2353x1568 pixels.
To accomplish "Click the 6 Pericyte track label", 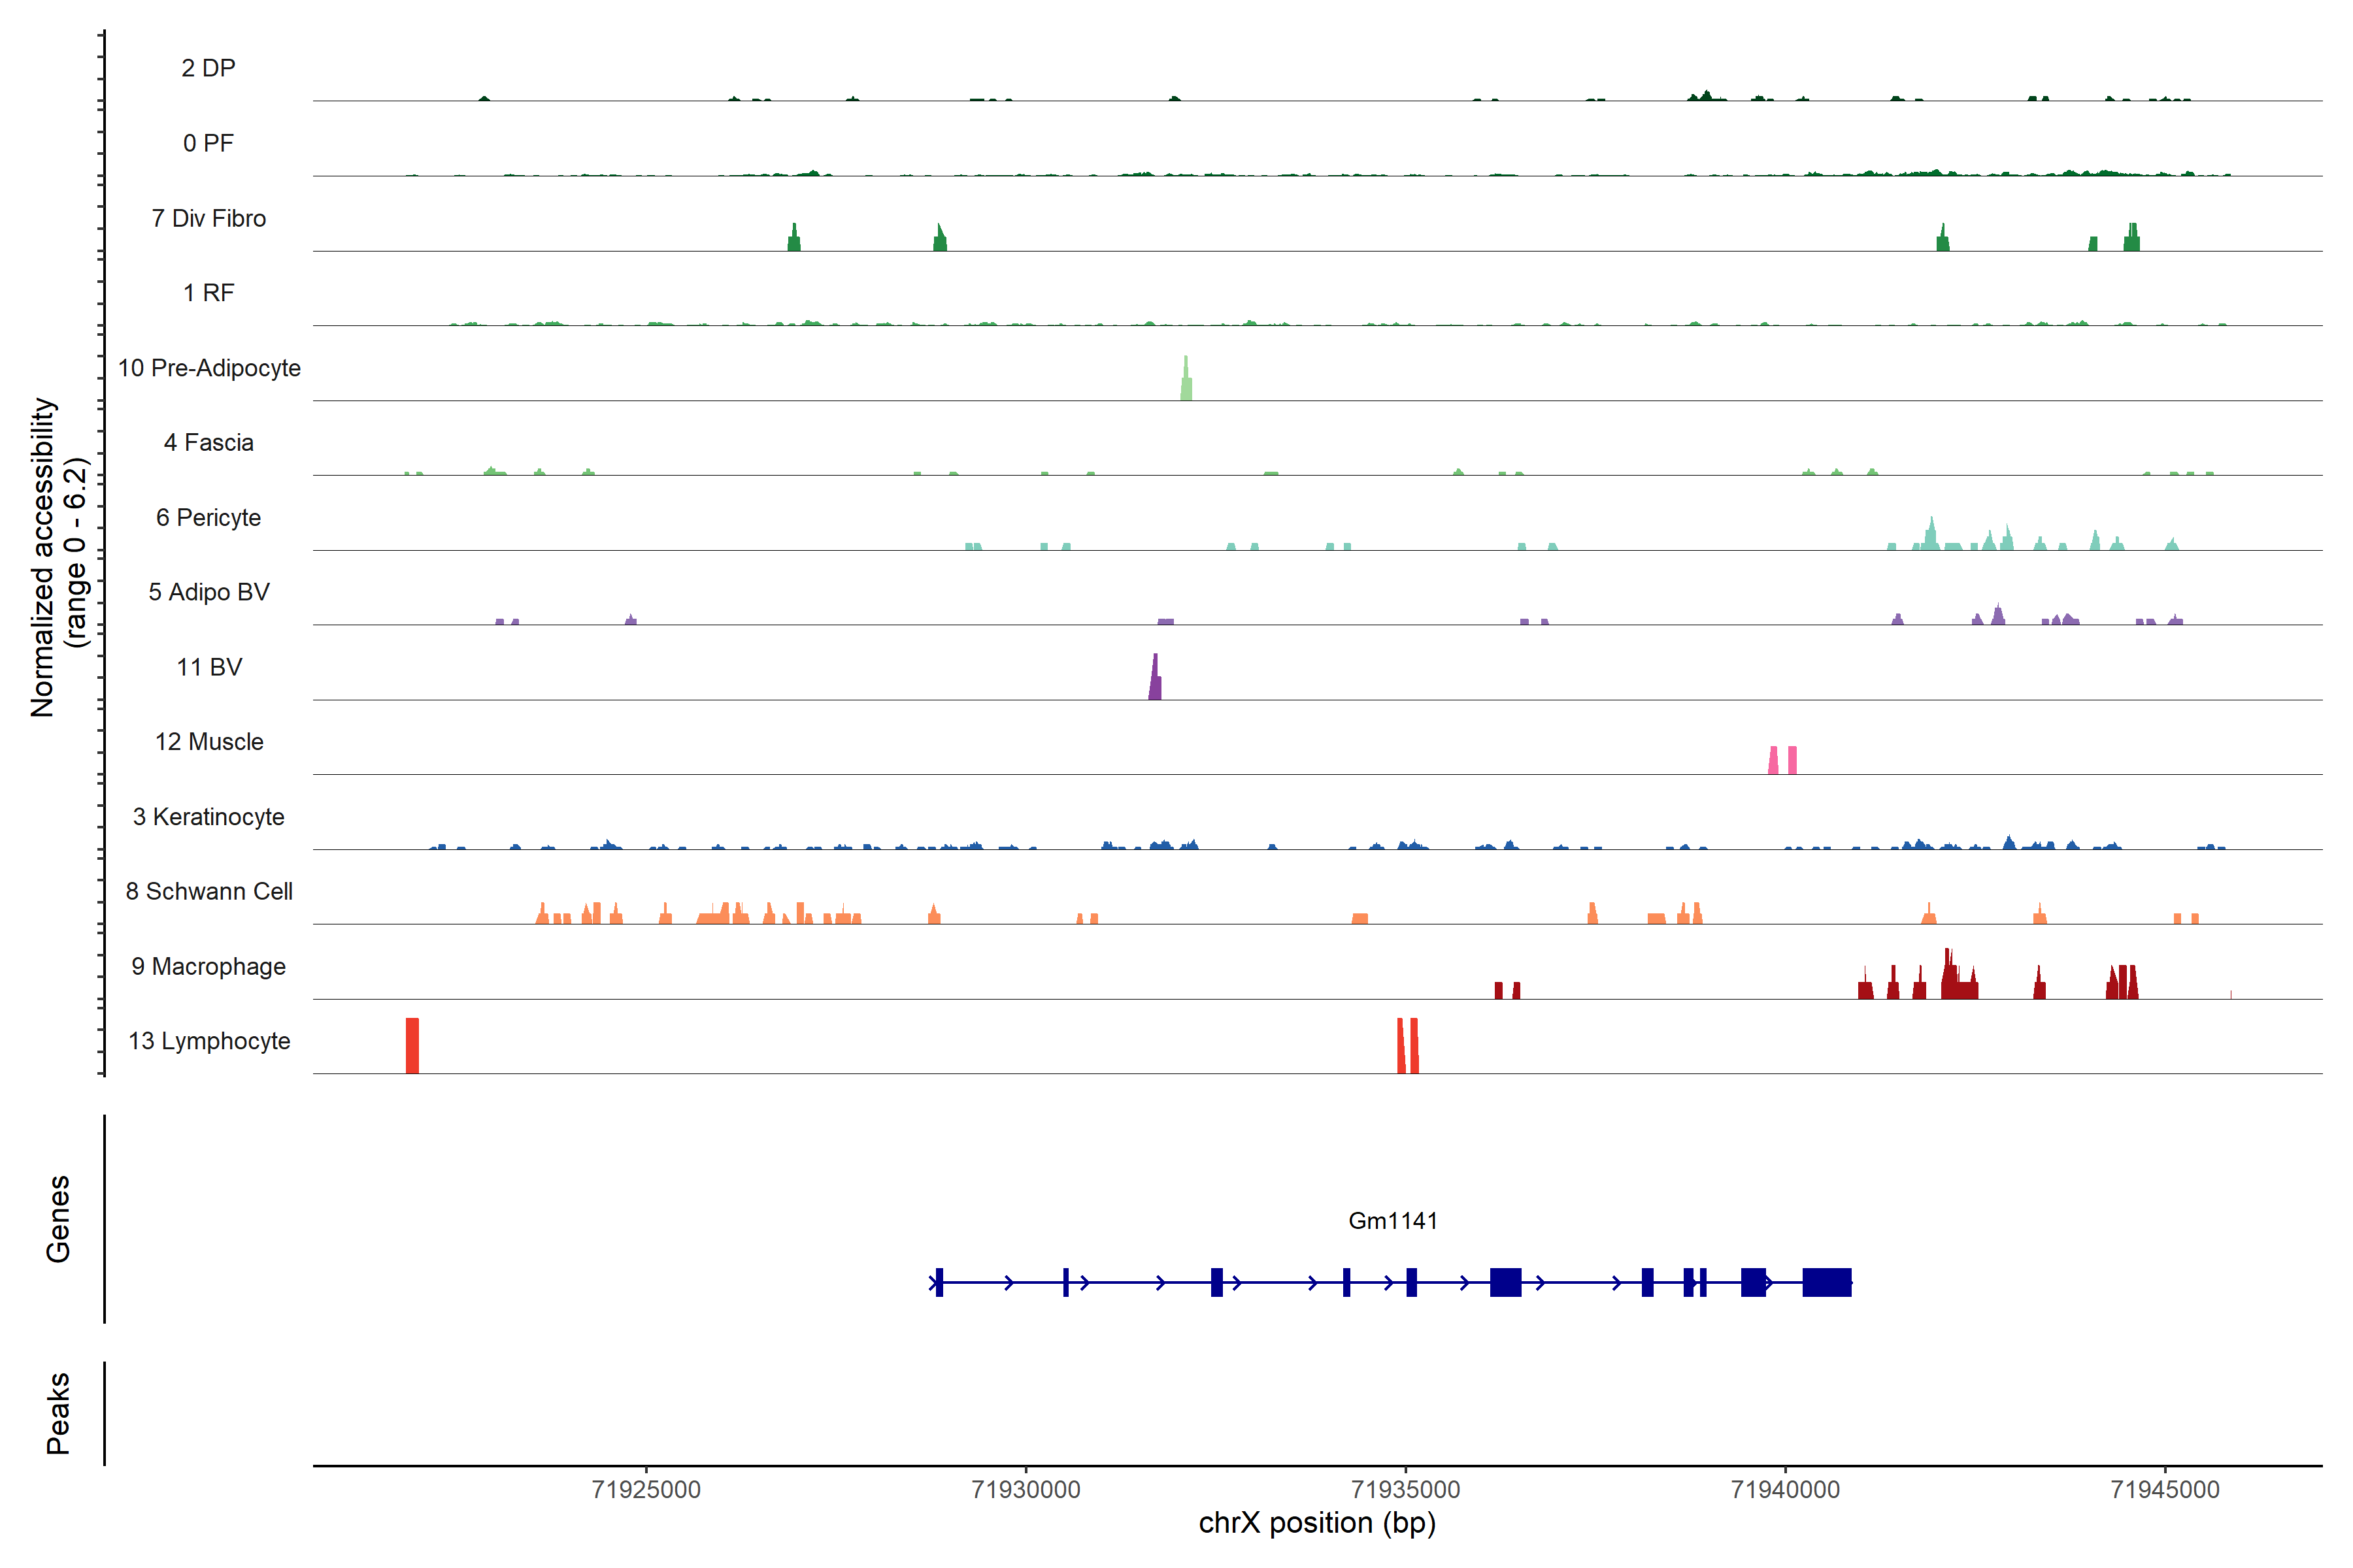I will pyautogui.click(x=208, y=518).
